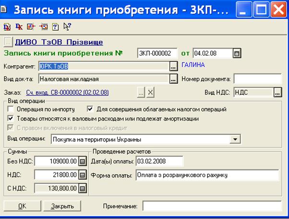This screenshot has height=219, width=289.
Task: Open calculator for НДС amount
Action: pyautogui.click(x=83, y=175)
